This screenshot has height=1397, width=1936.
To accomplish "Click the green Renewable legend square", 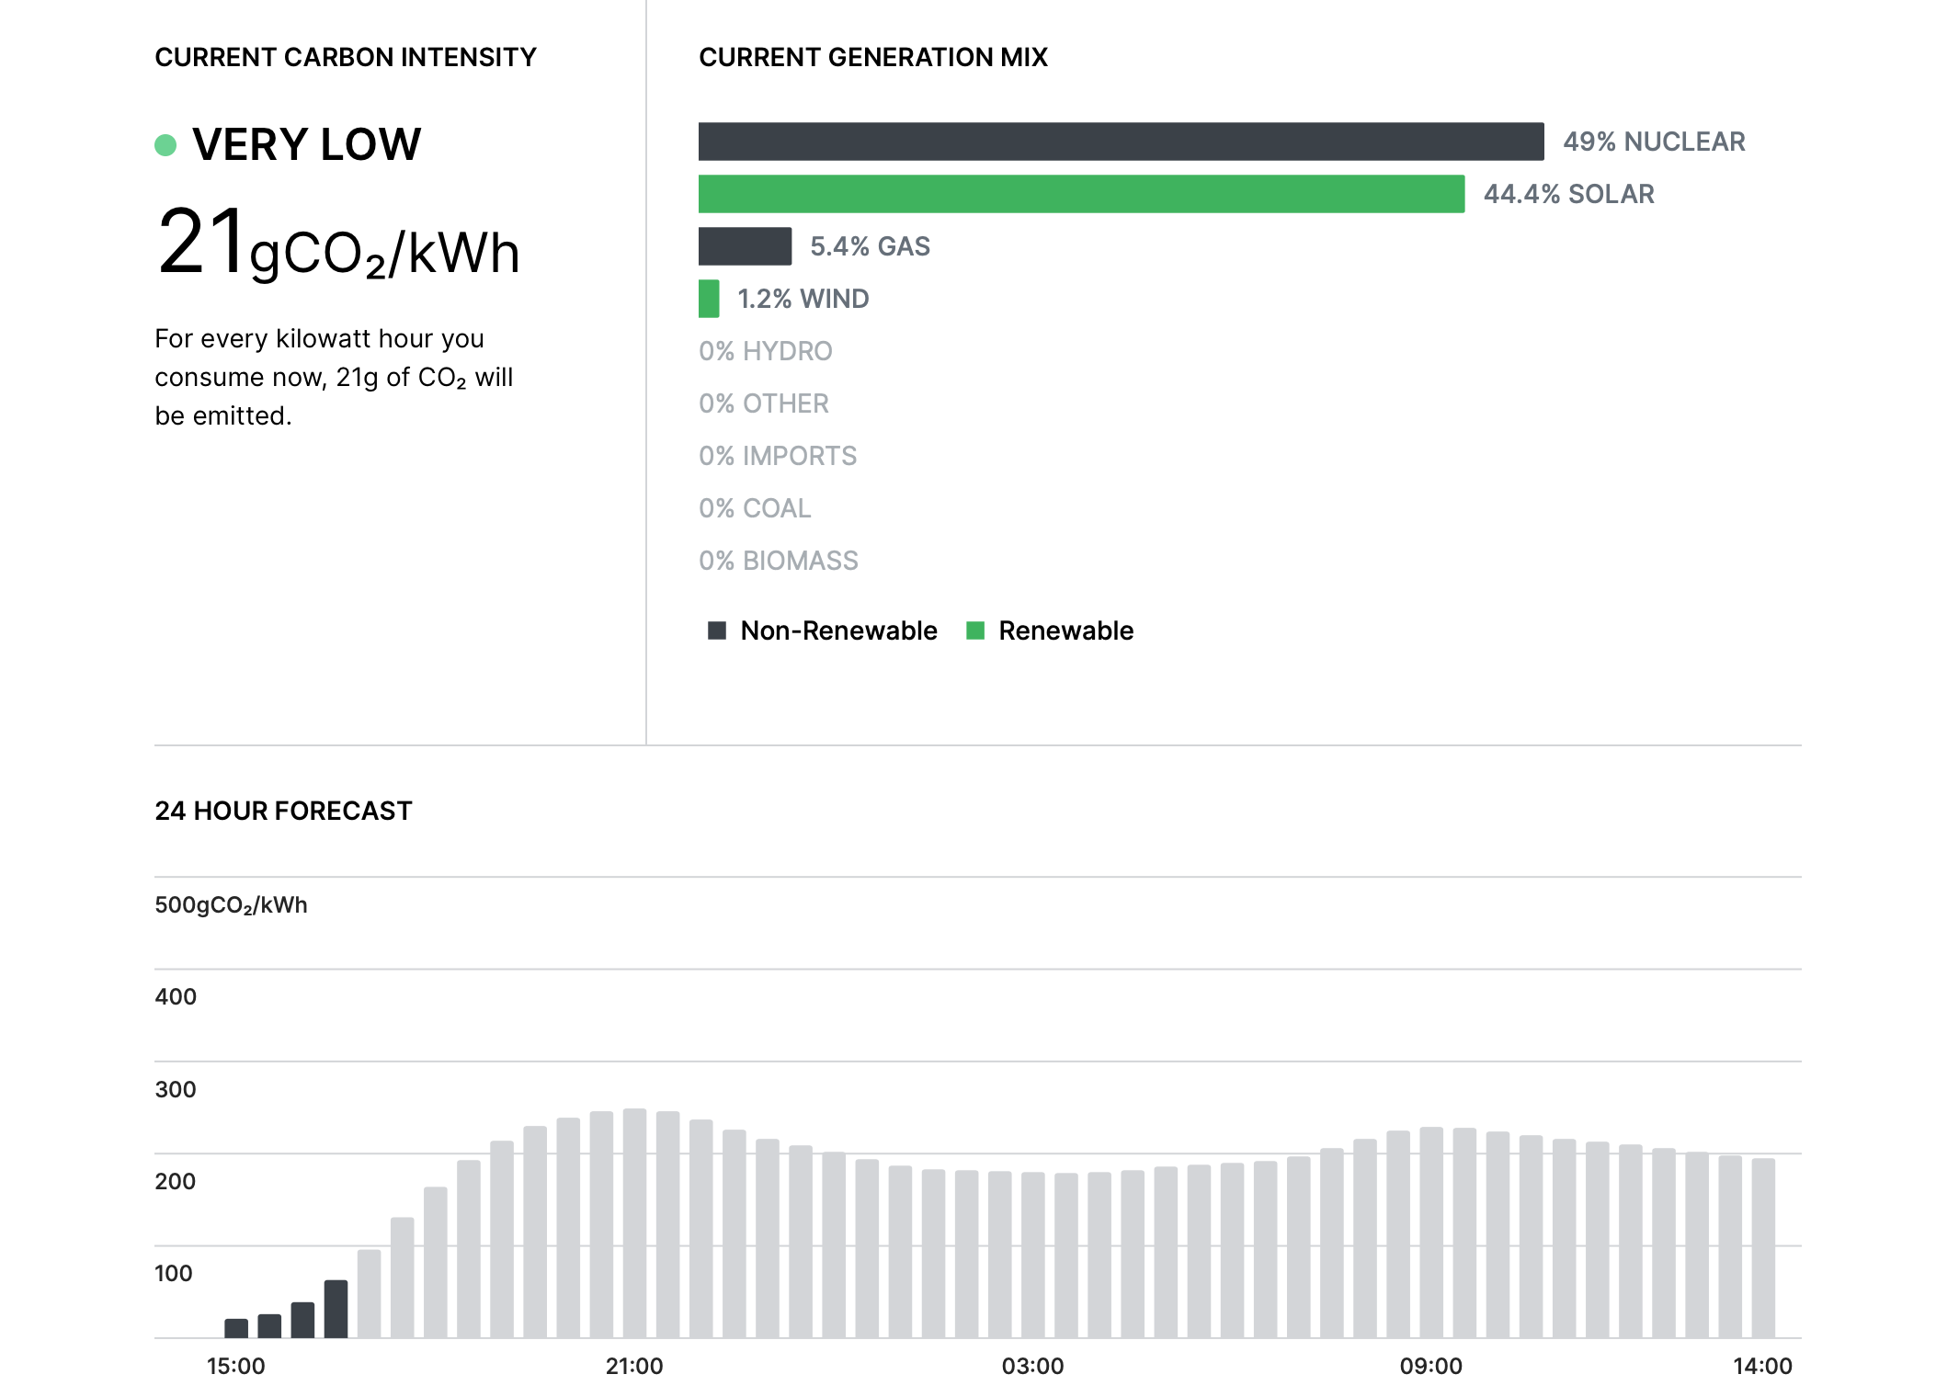I will (x=975, y=630).
